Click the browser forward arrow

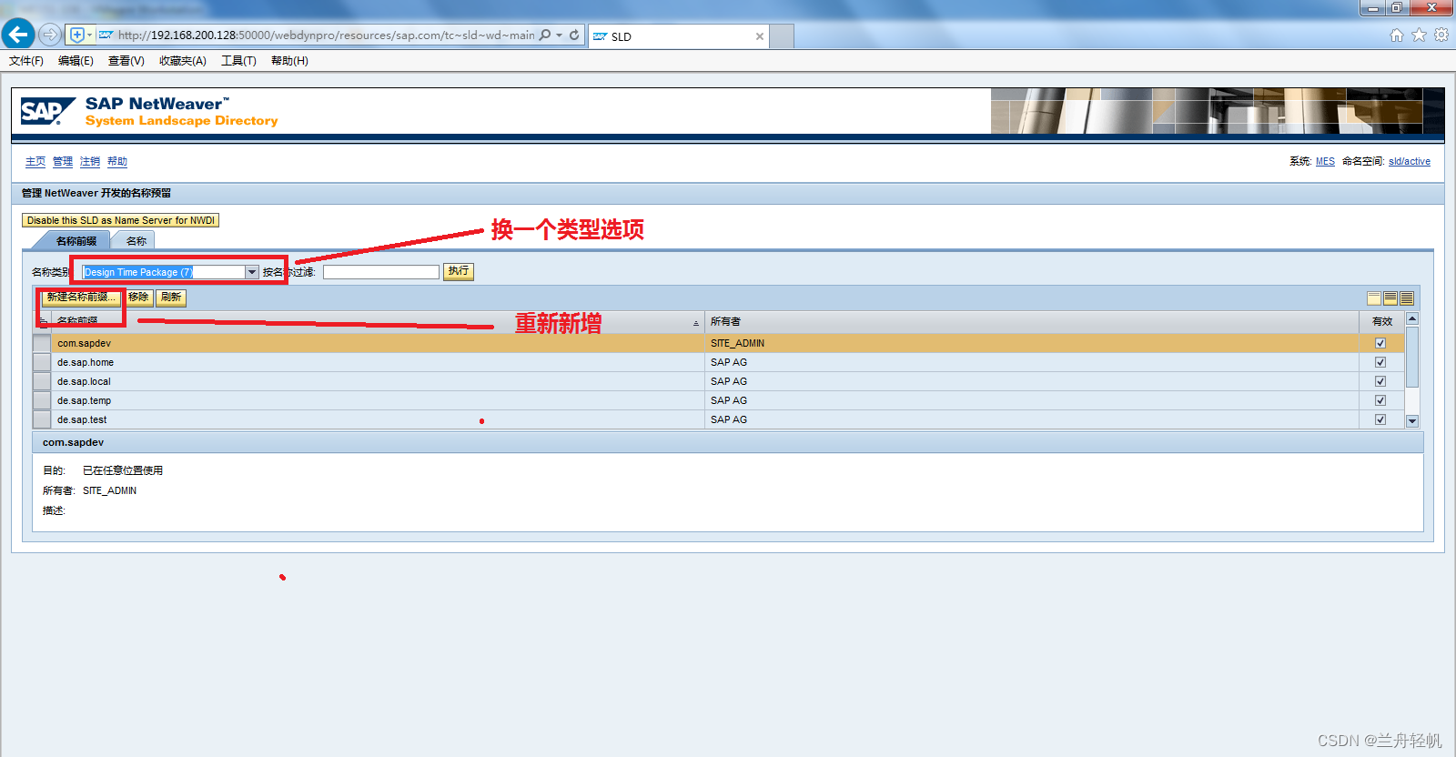(50, 35)
